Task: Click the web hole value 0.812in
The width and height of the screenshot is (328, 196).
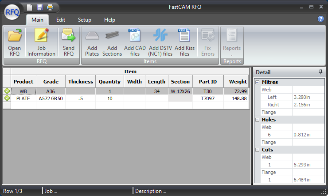Action: (x=308, y=135)
